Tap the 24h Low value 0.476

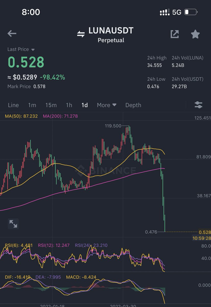click(x=153, y=86)
